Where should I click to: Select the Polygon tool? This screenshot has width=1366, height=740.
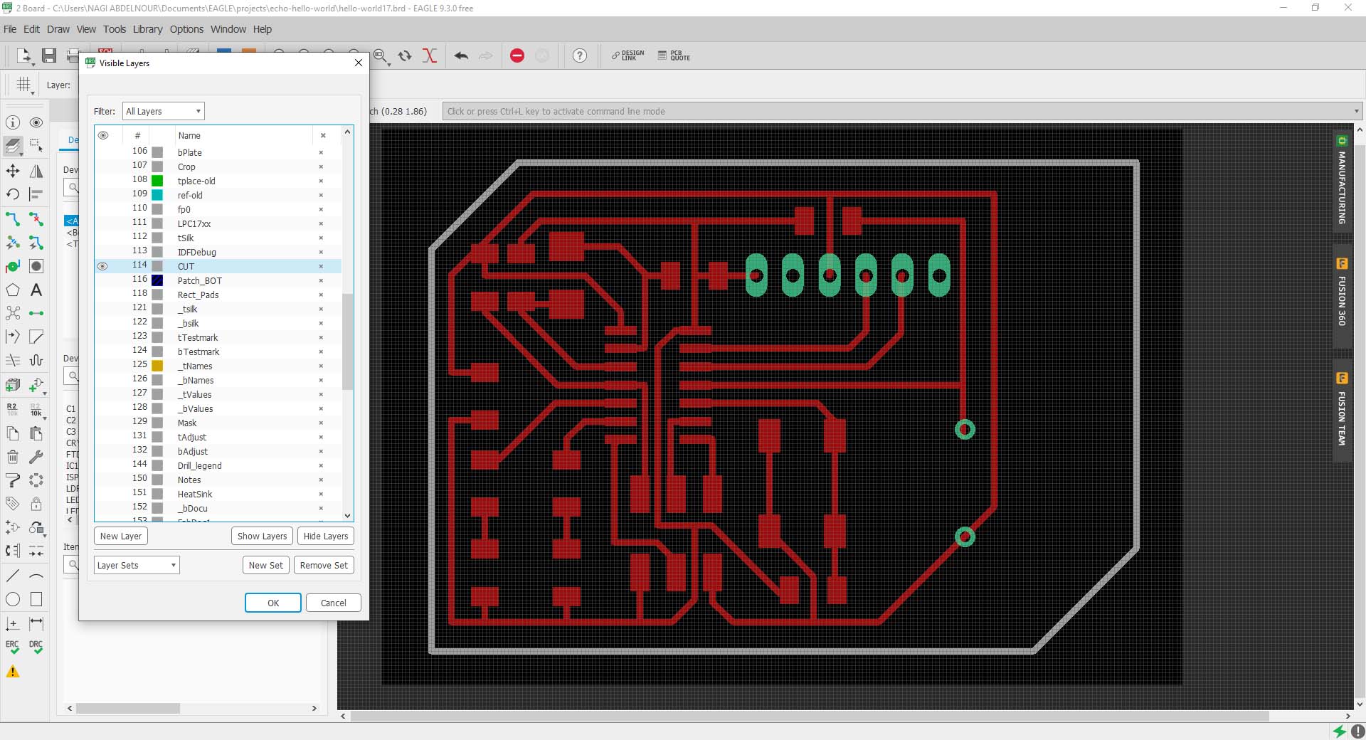point(13,290)
